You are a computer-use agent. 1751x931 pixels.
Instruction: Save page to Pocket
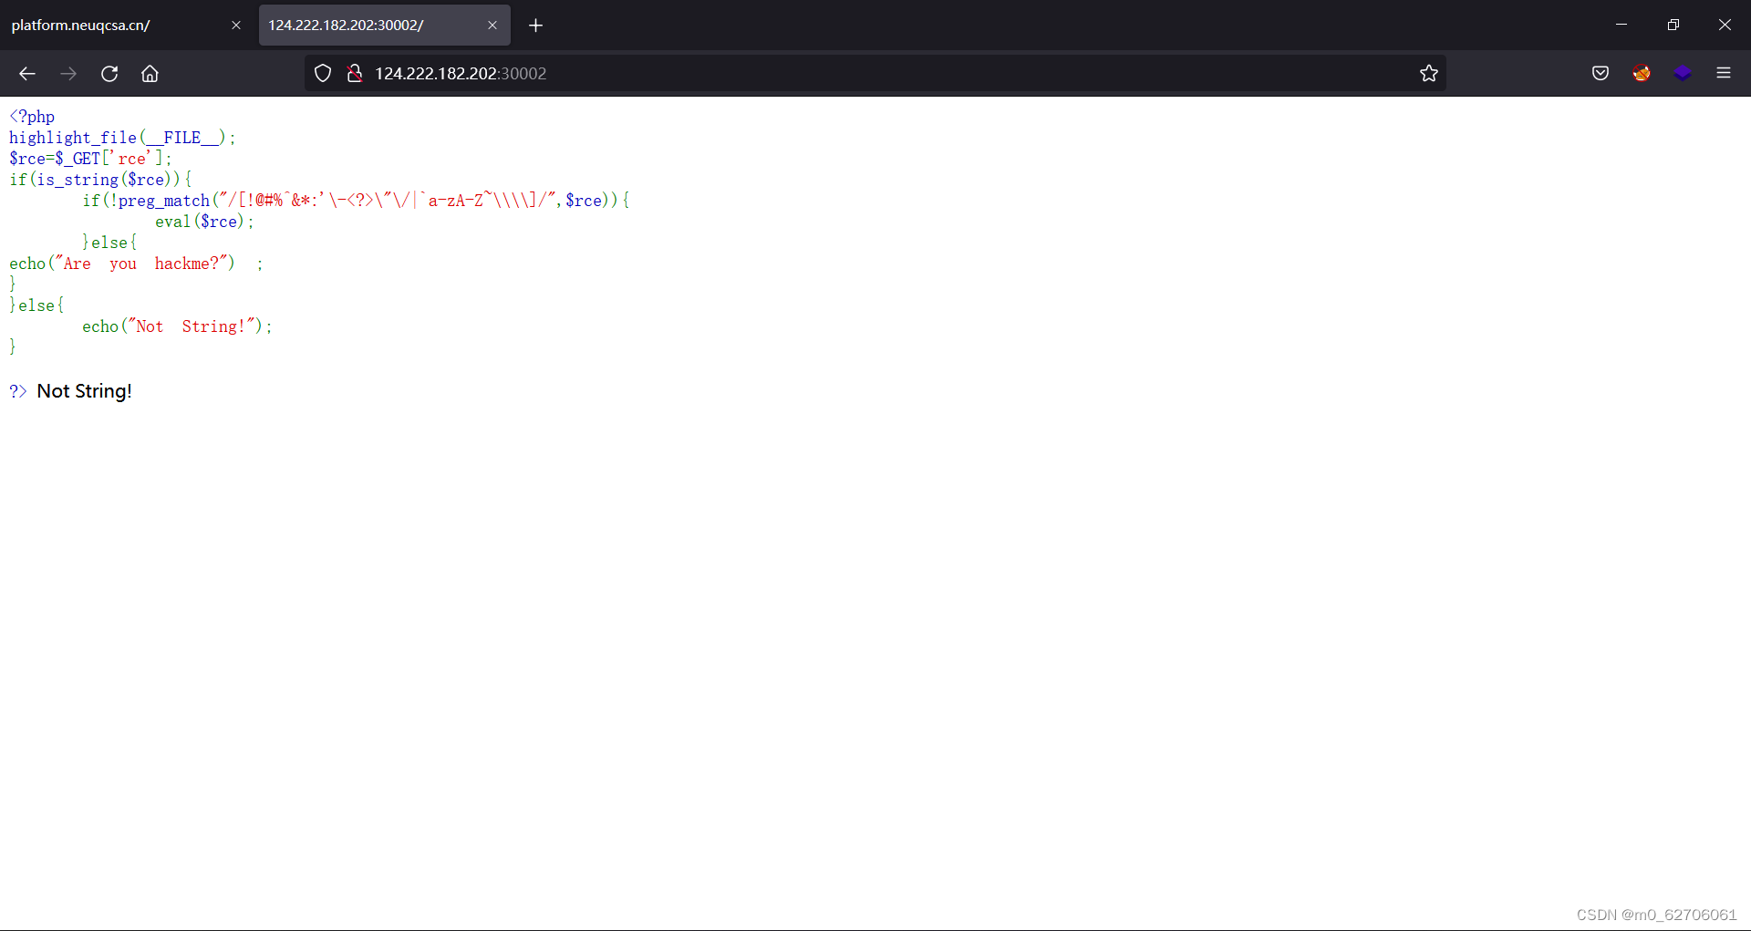(1601, 74)
